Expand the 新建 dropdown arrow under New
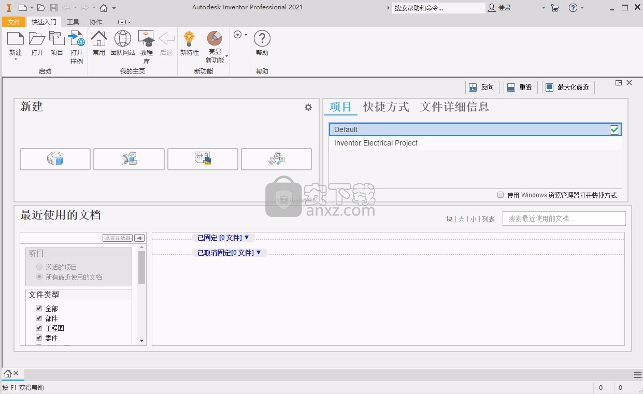Screen dimensions: 643x394 pyautogui.click(x=16, y=60)
